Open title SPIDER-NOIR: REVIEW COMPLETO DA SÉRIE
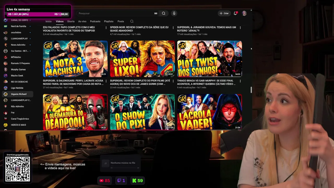Image resolution: width=334 pixels, height=188 pixels. [139, 29]
